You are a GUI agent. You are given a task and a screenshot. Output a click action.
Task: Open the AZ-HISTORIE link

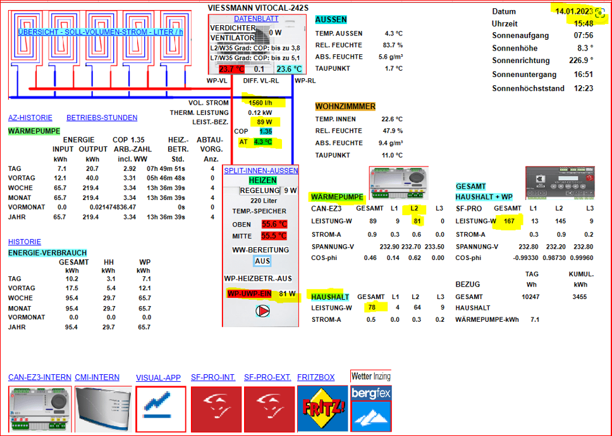(30, 117)
